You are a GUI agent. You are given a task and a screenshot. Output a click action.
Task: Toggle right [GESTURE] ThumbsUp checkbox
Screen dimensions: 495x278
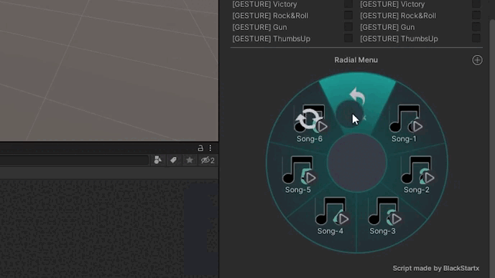(x=476, y=38)
